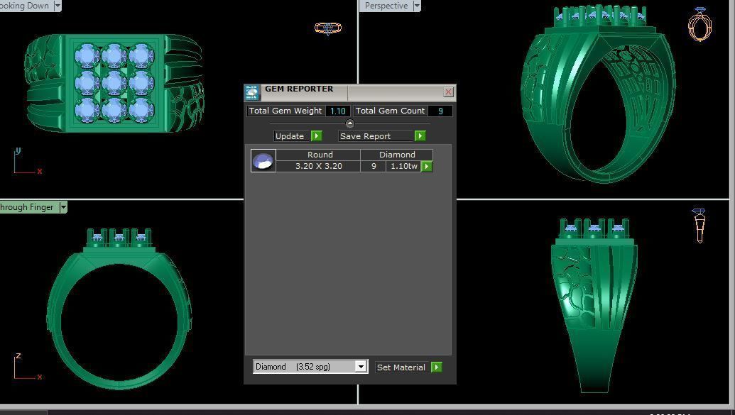Click the green arrow beside Update
The image size is (735, 415).
[317, 135]
